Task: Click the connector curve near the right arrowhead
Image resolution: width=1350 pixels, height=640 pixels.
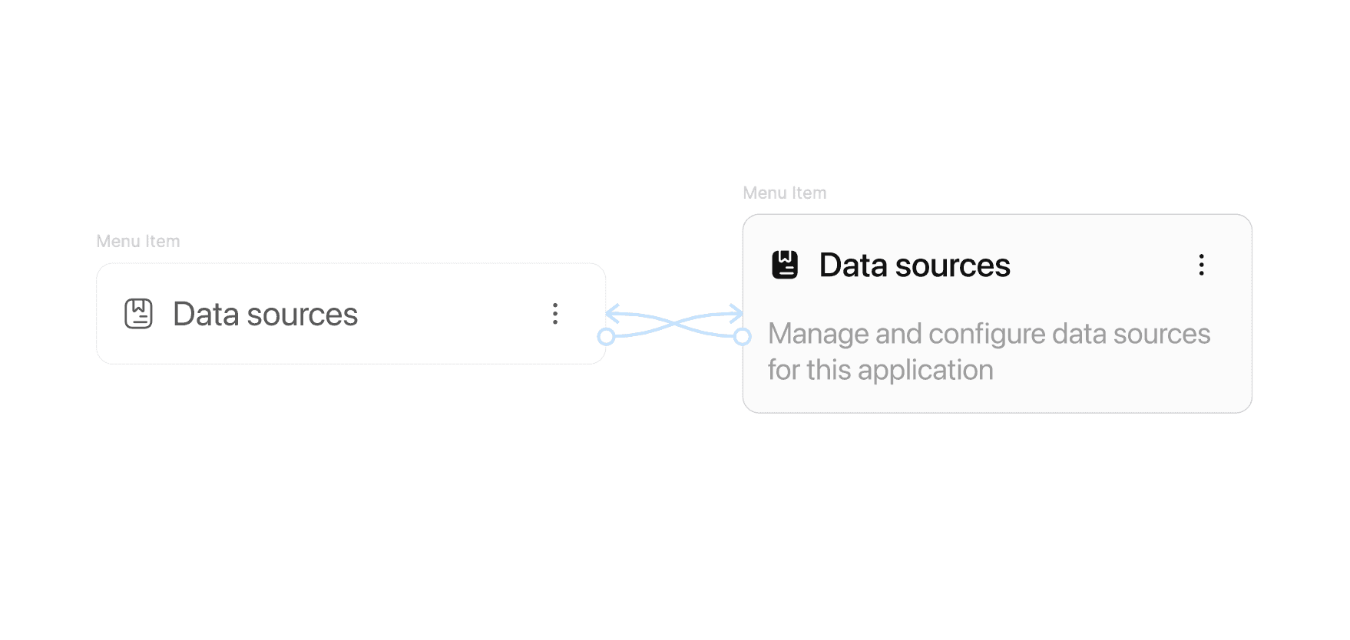Action: click(x=710, y=315)
